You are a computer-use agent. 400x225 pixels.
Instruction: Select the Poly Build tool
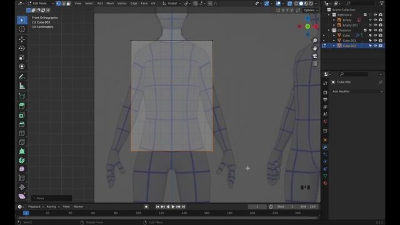(x=22, y=151)
